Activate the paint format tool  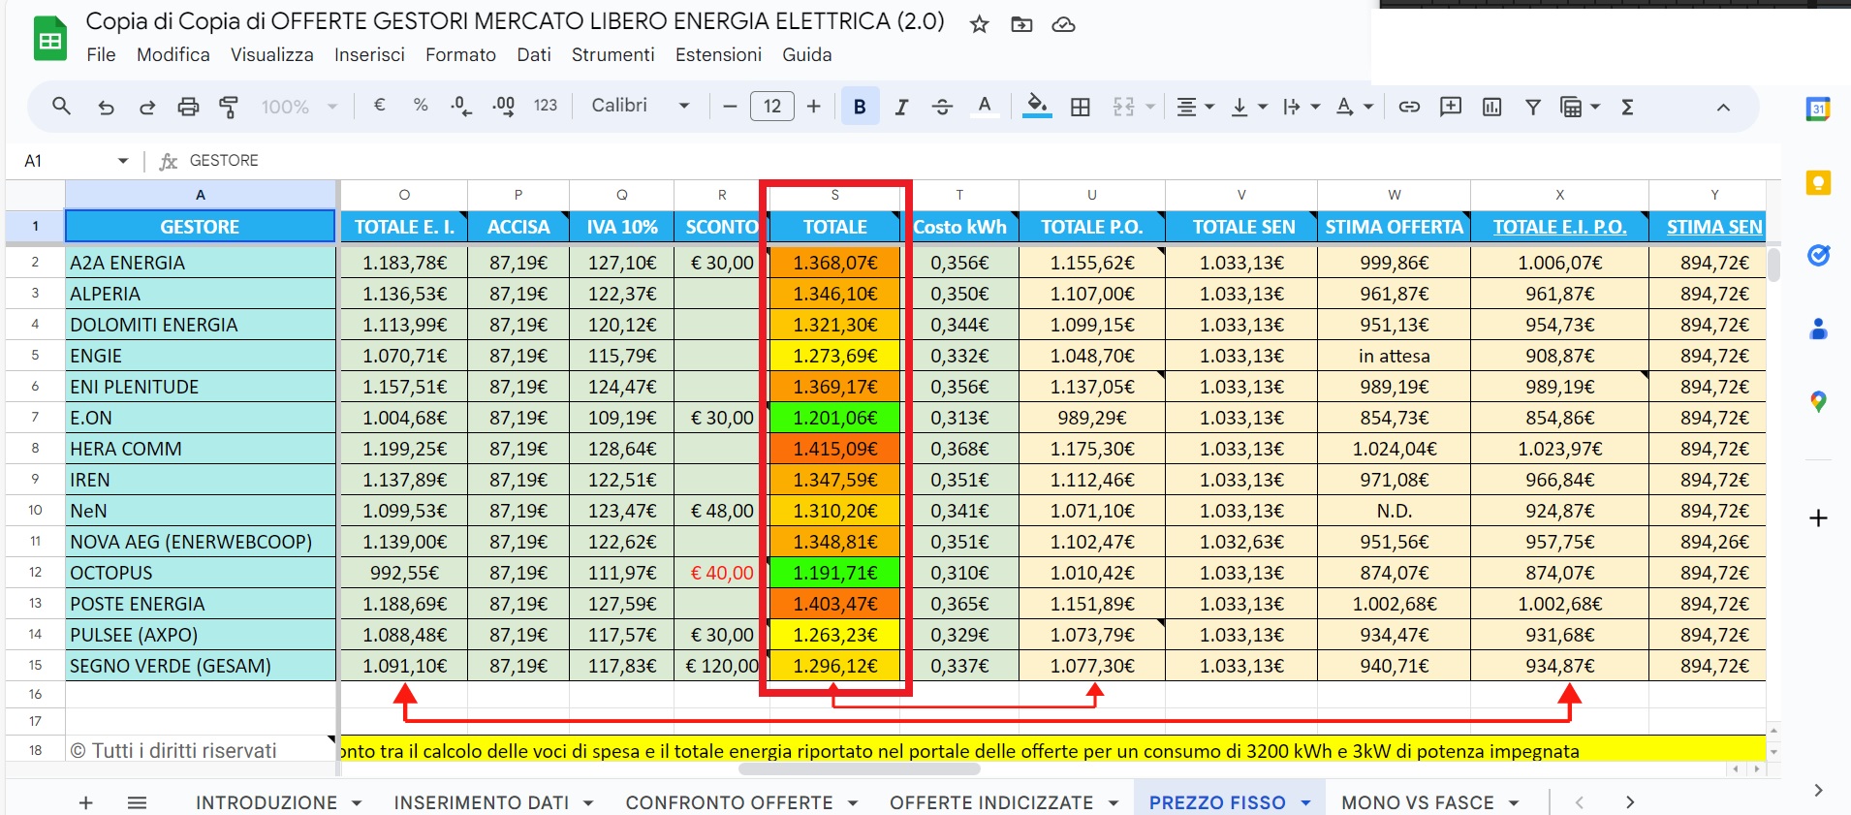229,107
